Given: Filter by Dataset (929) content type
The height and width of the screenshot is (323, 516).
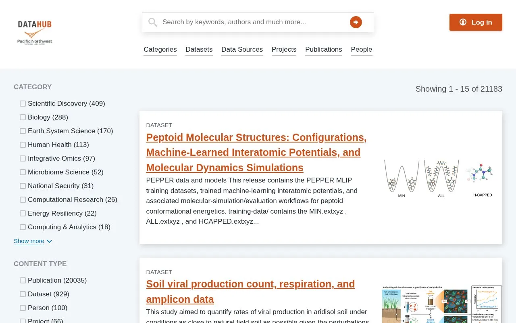Looking at the screenshot, I should click(x=23, y=294).
